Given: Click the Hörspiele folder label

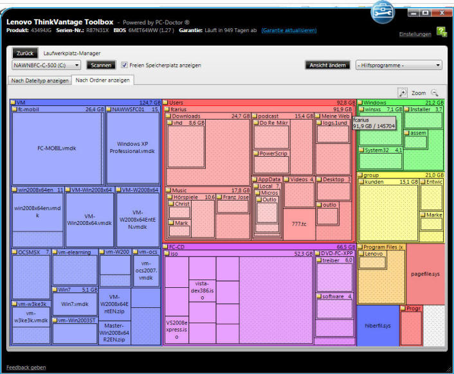Looking at the screenshot, I should (186, 197).
